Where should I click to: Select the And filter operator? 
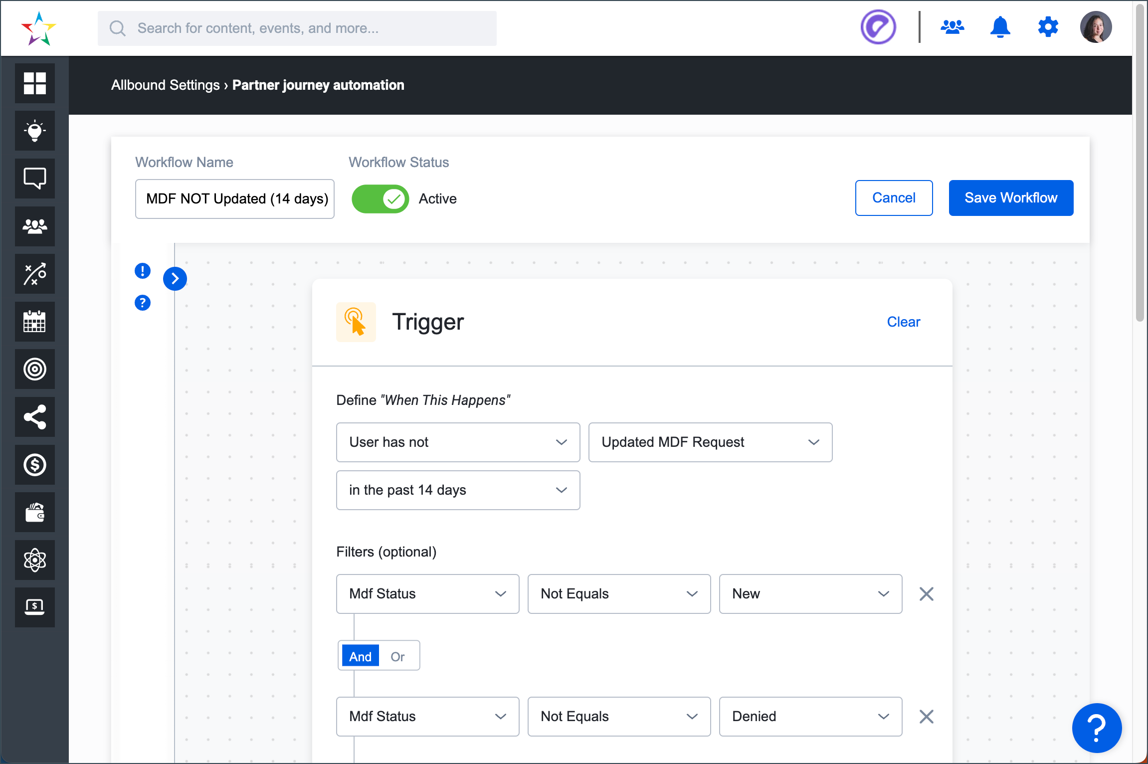360,656
